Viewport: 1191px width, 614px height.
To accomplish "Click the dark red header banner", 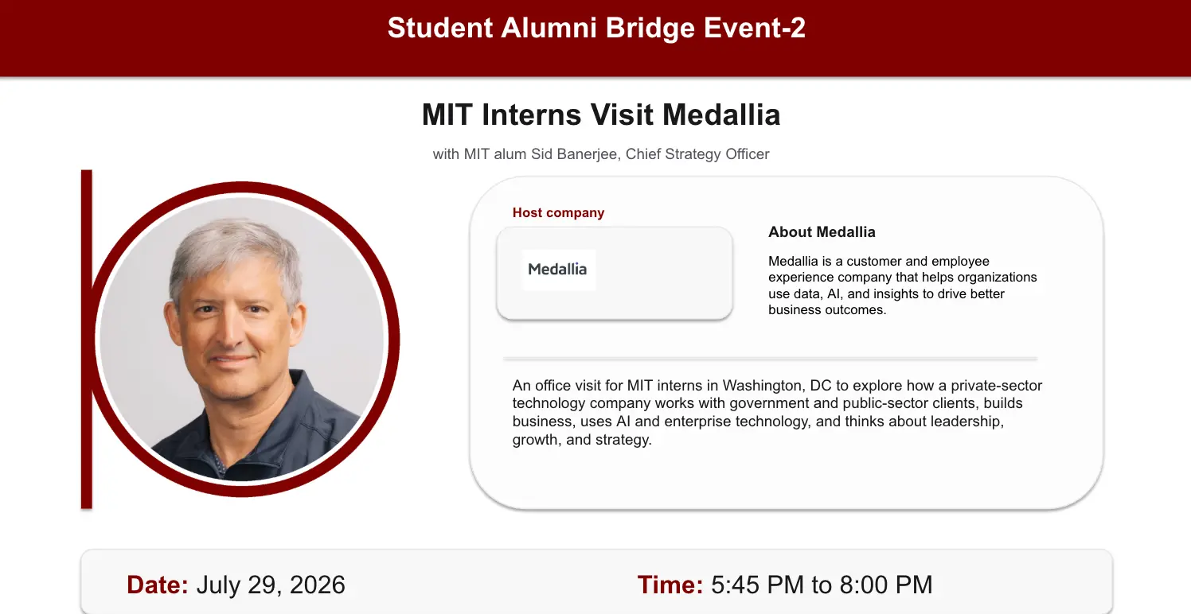I will [x=595, y=38].
